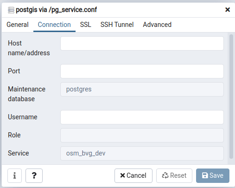Click the dialog title postgis via /pg_service.conf

57,10
